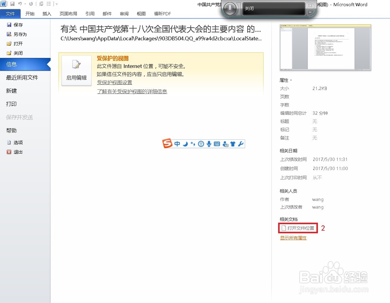Open the 福昕PDF ribbon tab
Viewport: 390px width, 303px height.
coord(162,13)
